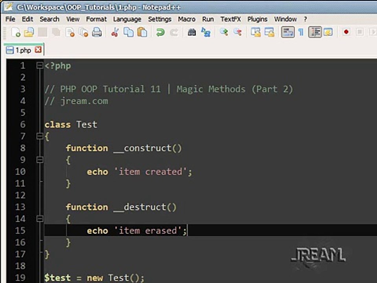The image size is (377, 283).
Task: Open the File menu
Action: pos(10,19)
